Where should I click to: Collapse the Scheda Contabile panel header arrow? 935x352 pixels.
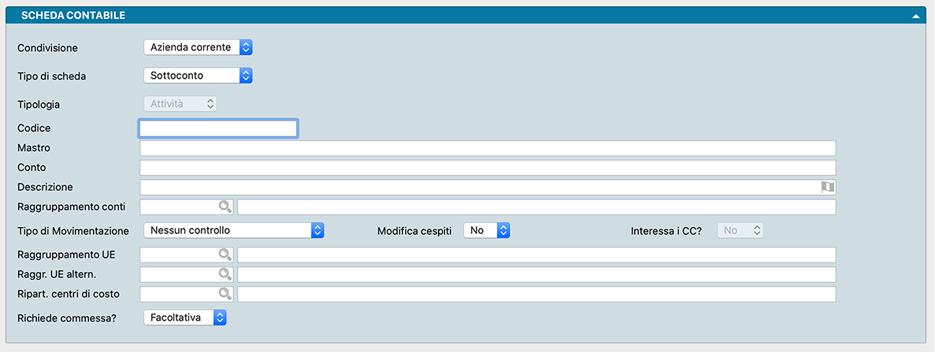point(916,16)
